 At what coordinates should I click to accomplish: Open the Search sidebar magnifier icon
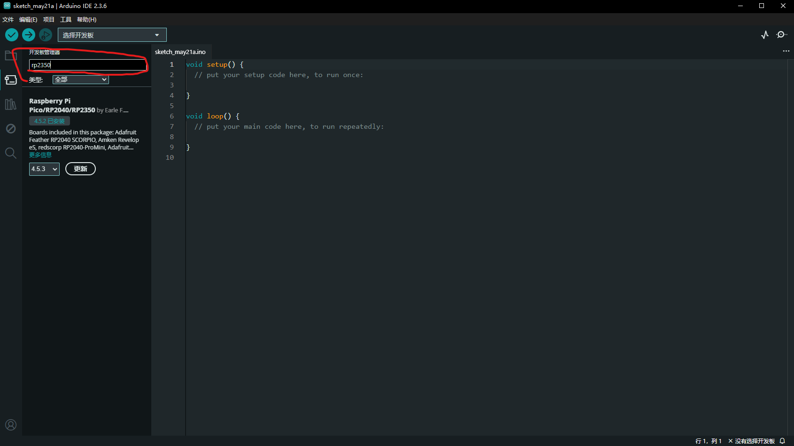point(11,153)
